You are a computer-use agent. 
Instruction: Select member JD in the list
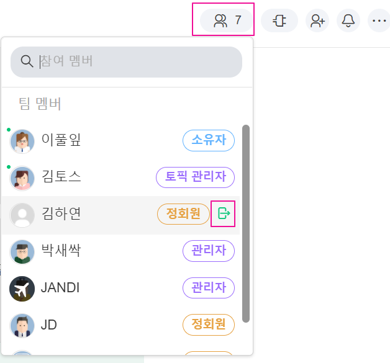[x=49, y=325]
